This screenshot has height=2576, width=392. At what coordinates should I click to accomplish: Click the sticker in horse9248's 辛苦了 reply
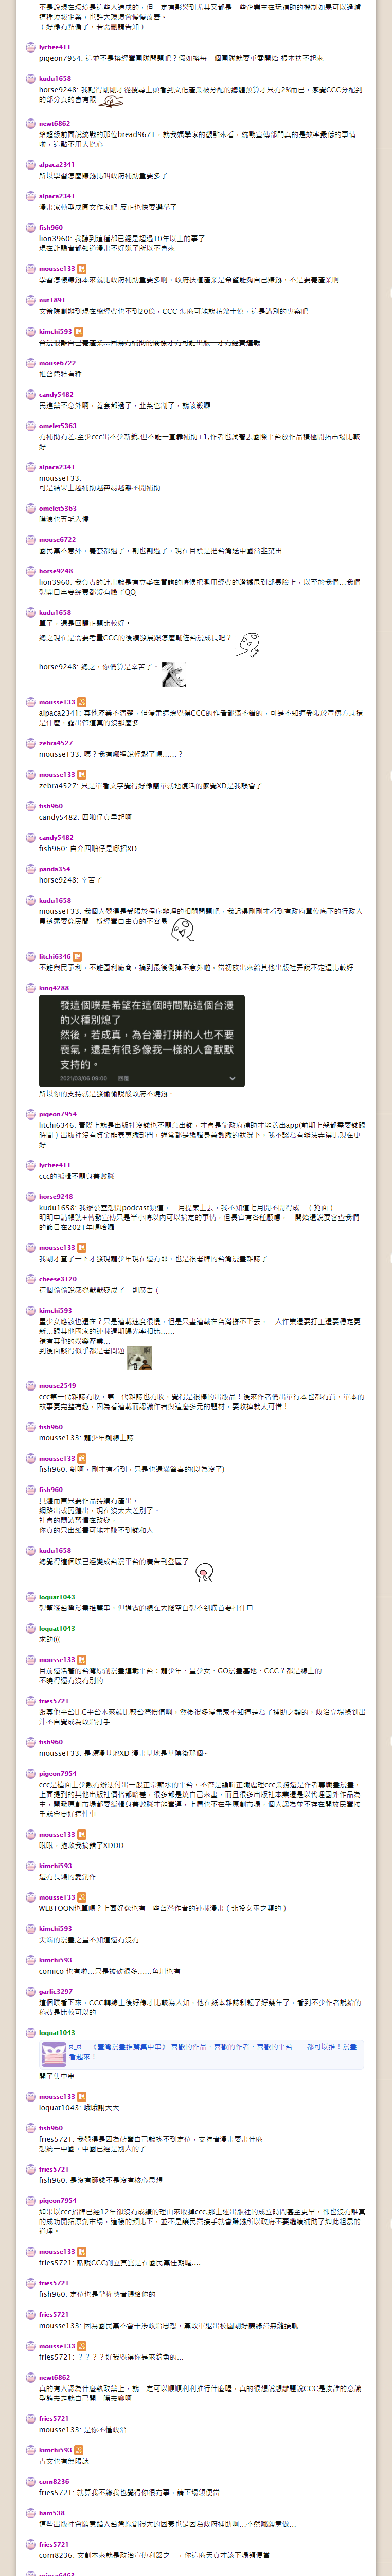pyautogui.click(x=173, y=674)
